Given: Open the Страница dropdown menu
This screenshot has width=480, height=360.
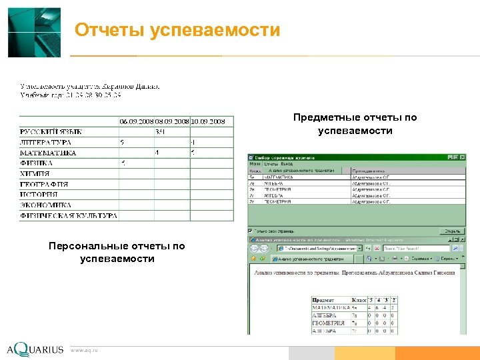Looking at the screenshot, I should pyautogui.click(x=418, y=259).
